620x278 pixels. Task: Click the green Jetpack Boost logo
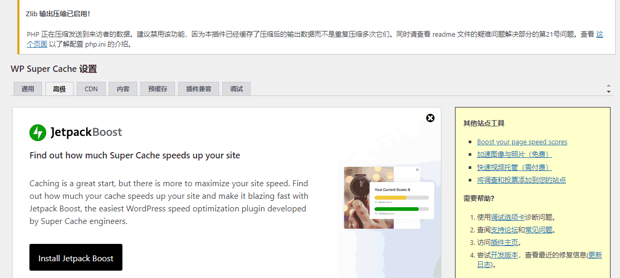pyautogui.click(x=38, y=133)
